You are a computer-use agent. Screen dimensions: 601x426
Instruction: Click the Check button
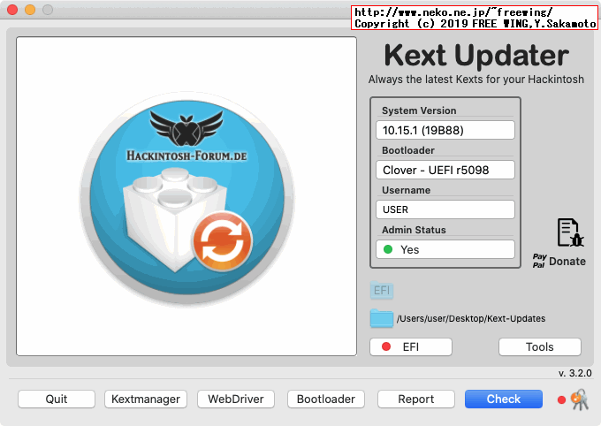click(x=503, y=399)
